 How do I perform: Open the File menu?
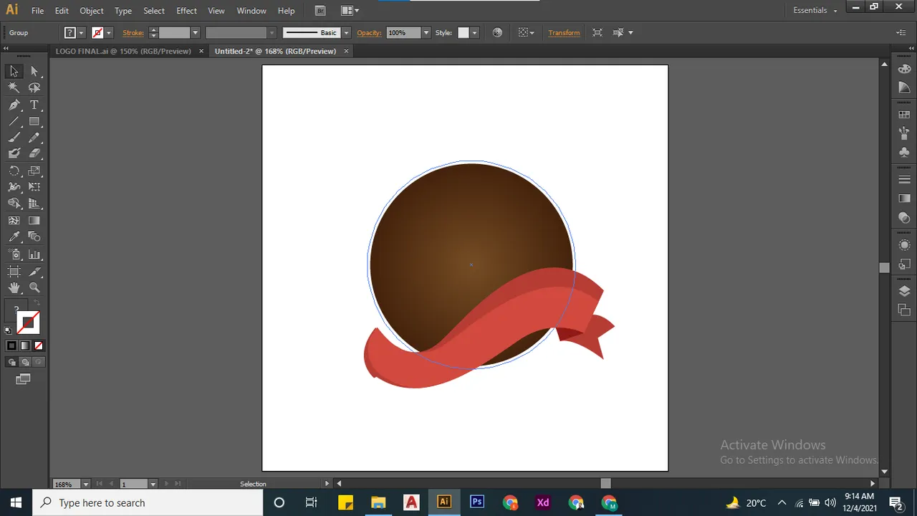pos(37,11)
